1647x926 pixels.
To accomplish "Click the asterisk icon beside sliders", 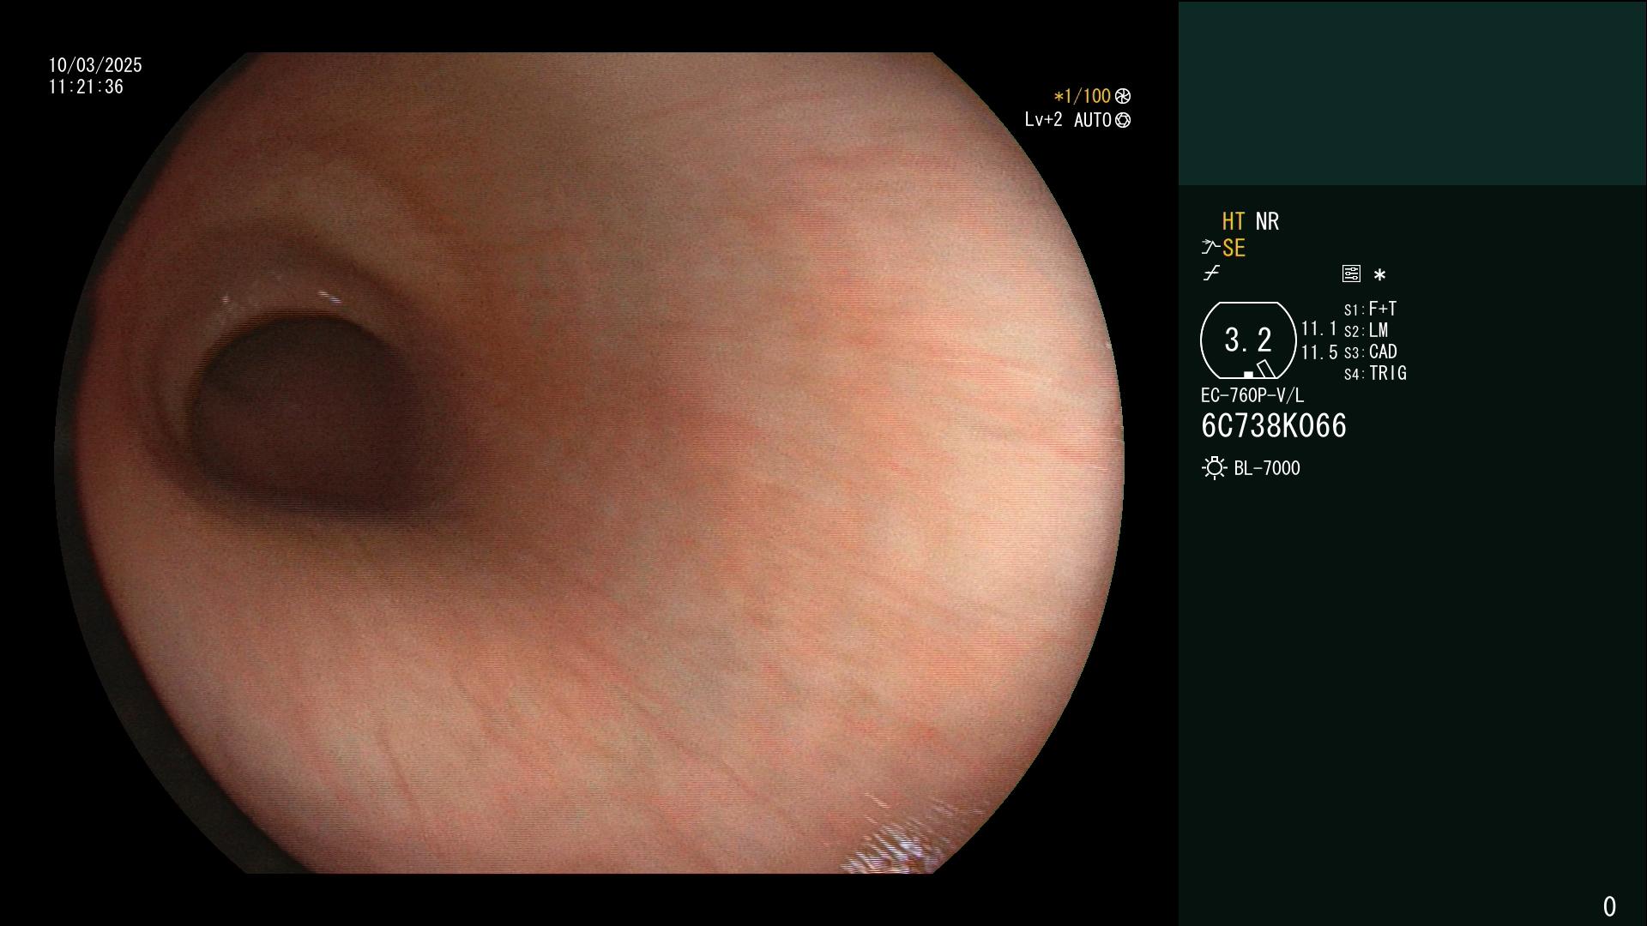I will 1379,275.
